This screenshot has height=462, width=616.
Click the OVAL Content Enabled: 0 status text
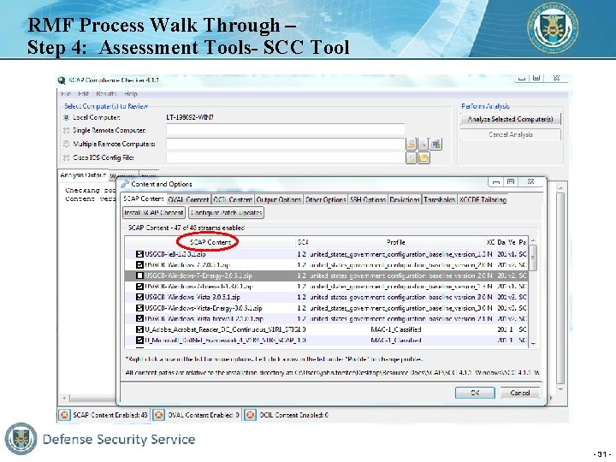pyautogui.click(x=203, y=415)
